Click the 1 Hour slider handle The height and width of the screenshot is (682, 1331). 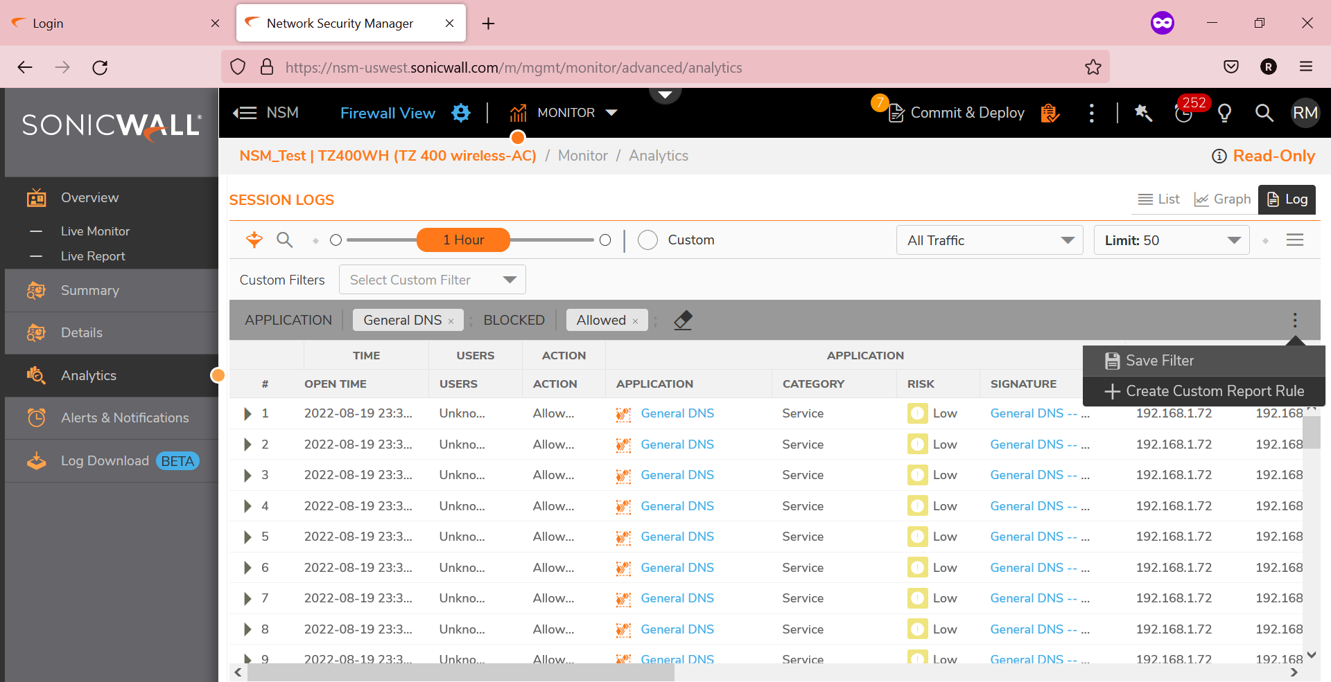pos(463,240)
